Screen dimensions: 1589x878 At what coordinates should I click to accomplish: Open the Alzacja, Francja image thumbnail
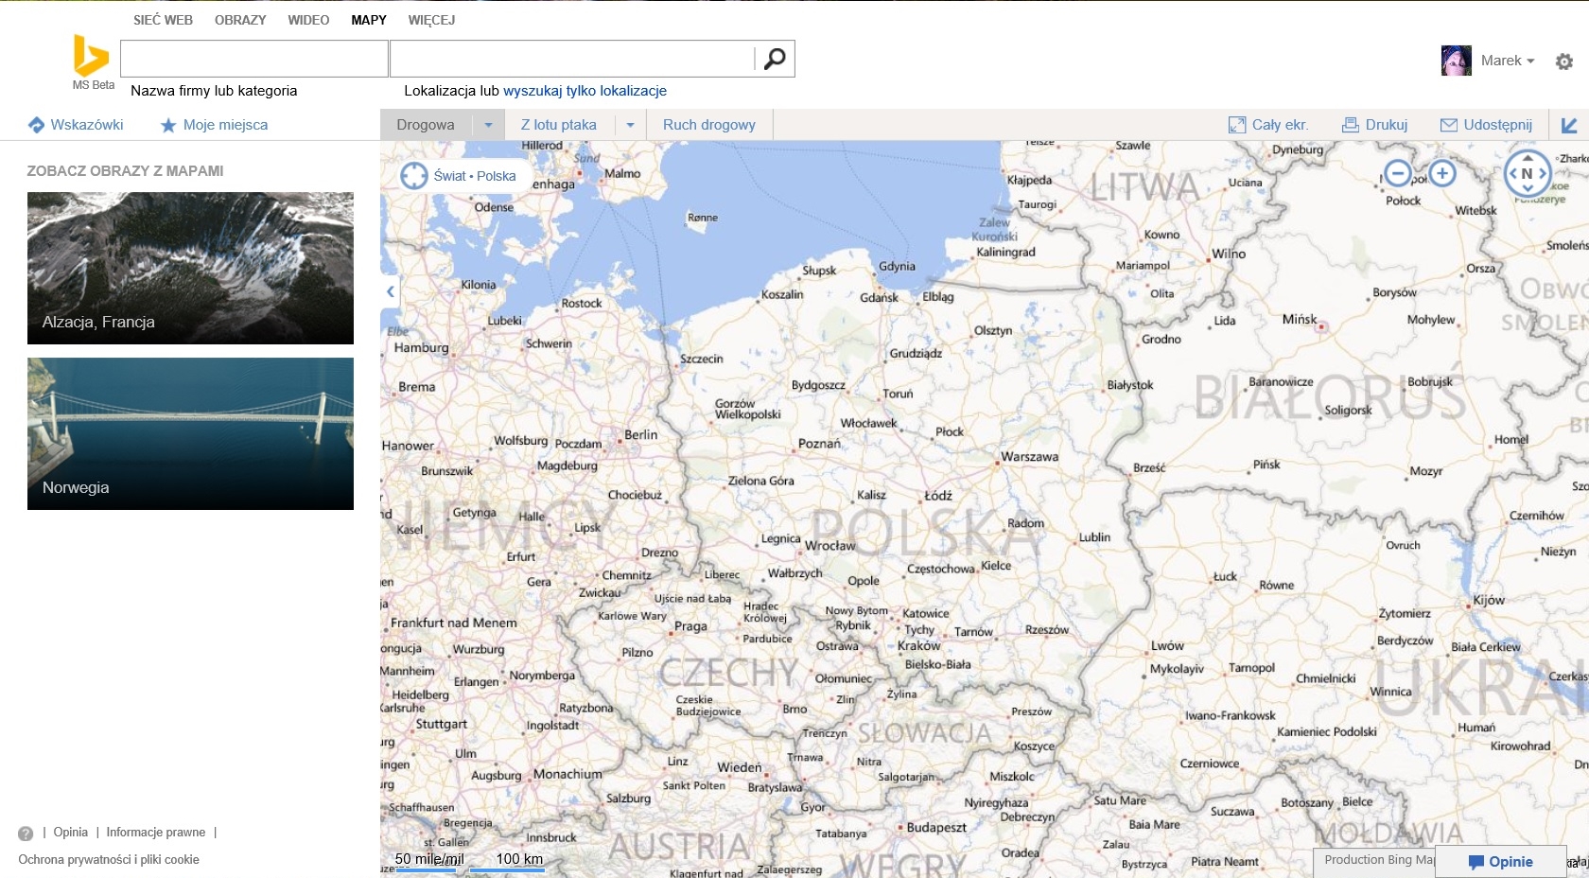coord(190,268)
